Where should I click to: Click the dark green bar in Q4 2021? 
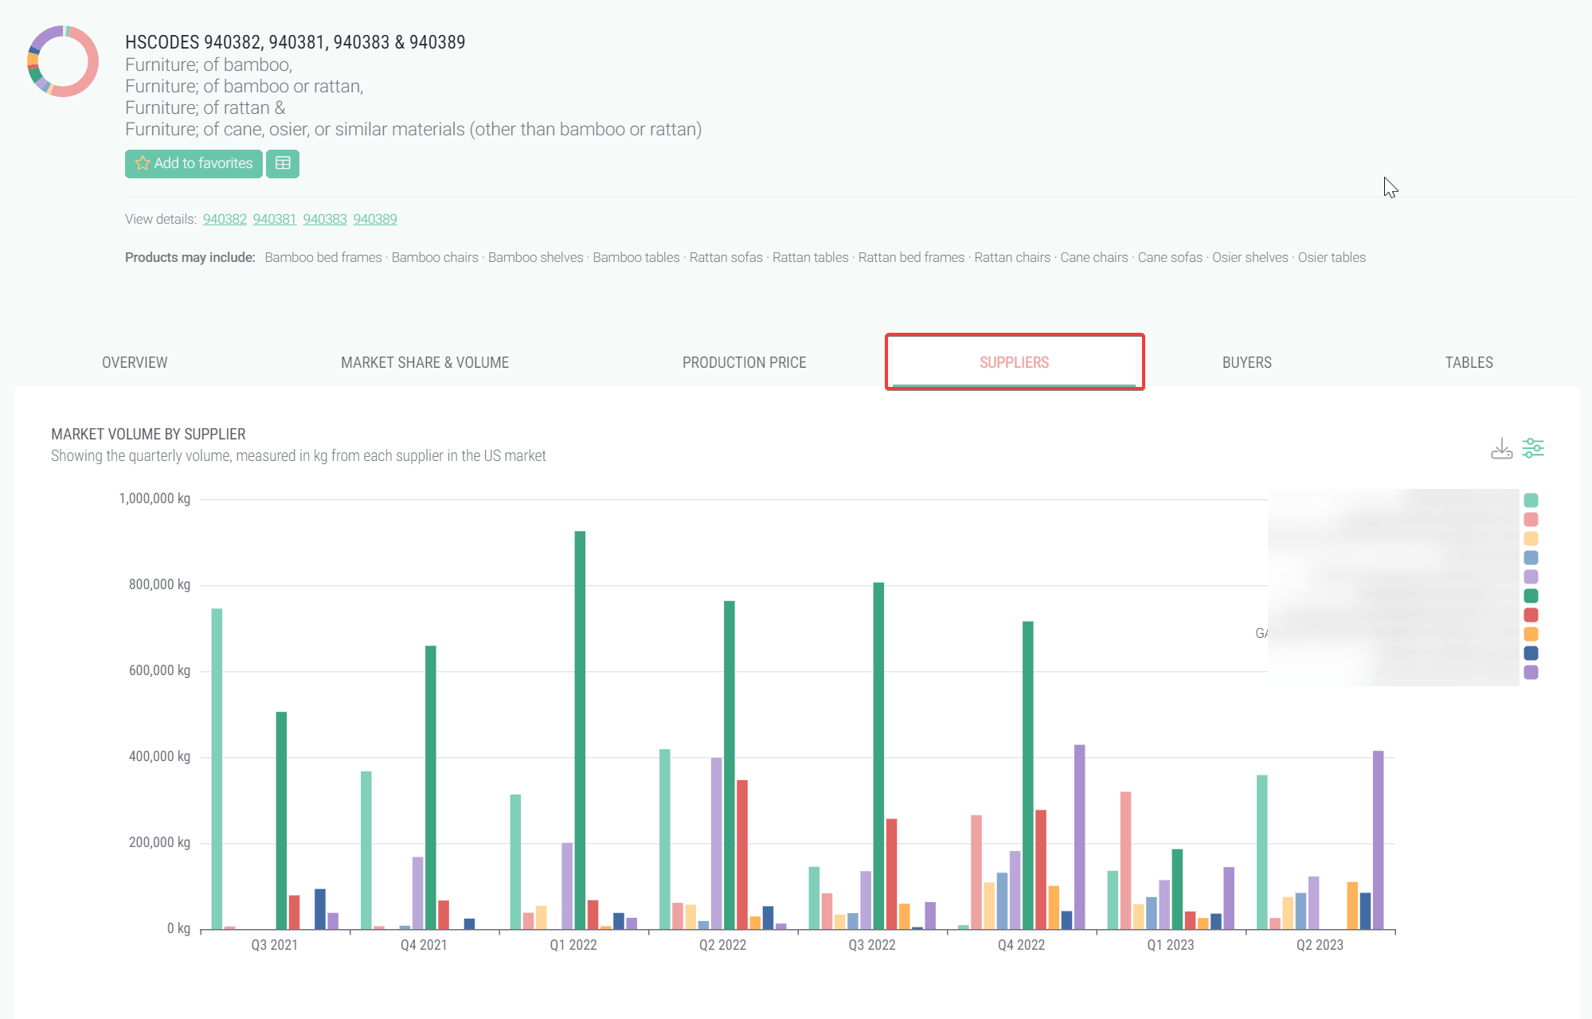tap(431, 787)
